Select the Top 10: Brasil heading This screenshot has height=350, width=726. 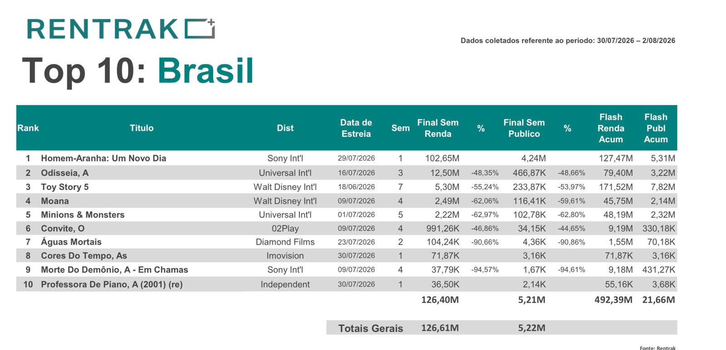[x=138, y=71]
